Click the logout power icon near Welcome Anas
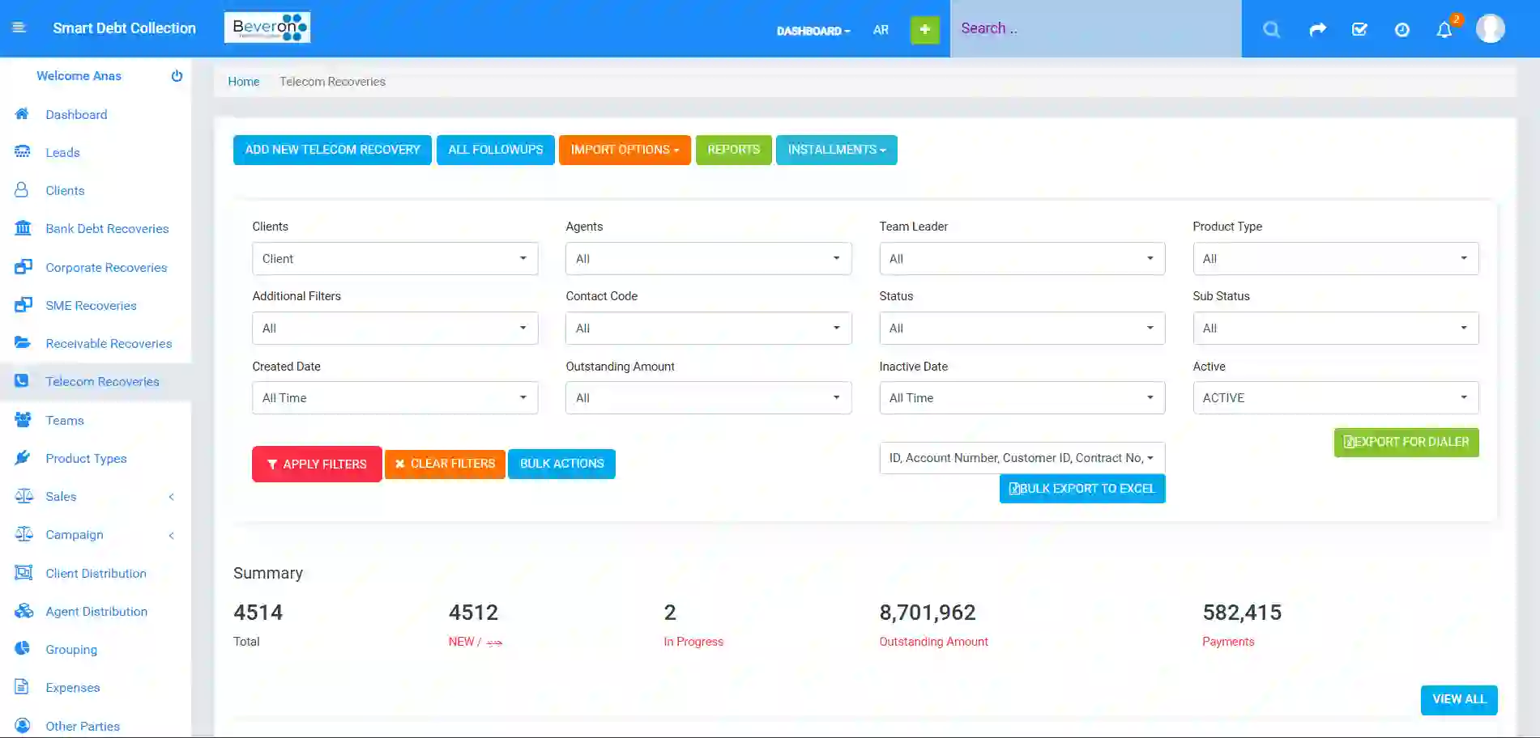 pos(177,75)
